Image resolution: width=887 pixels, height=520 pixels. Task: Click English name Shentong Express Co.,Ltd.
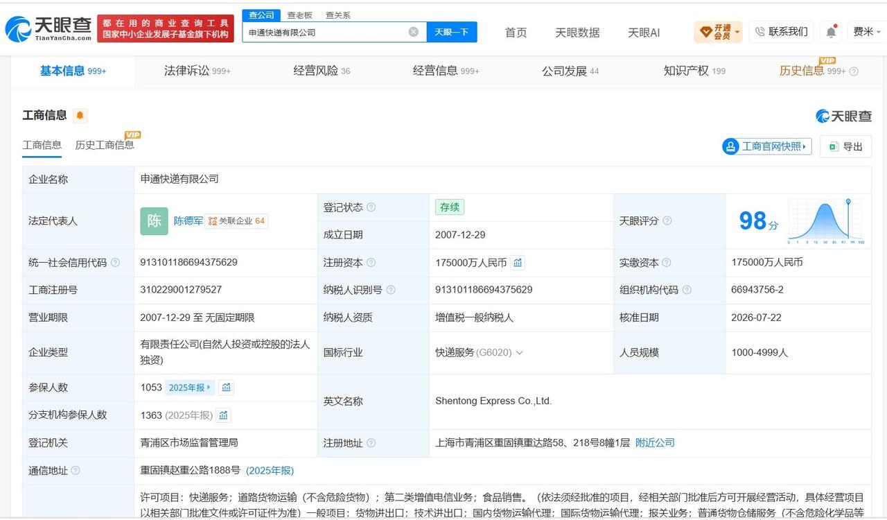click(493, 401)
